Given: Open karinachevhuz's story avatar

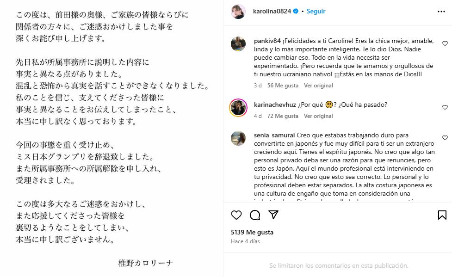Looking at the screenshot, I should pyautogui.click(x=238, y=107).
